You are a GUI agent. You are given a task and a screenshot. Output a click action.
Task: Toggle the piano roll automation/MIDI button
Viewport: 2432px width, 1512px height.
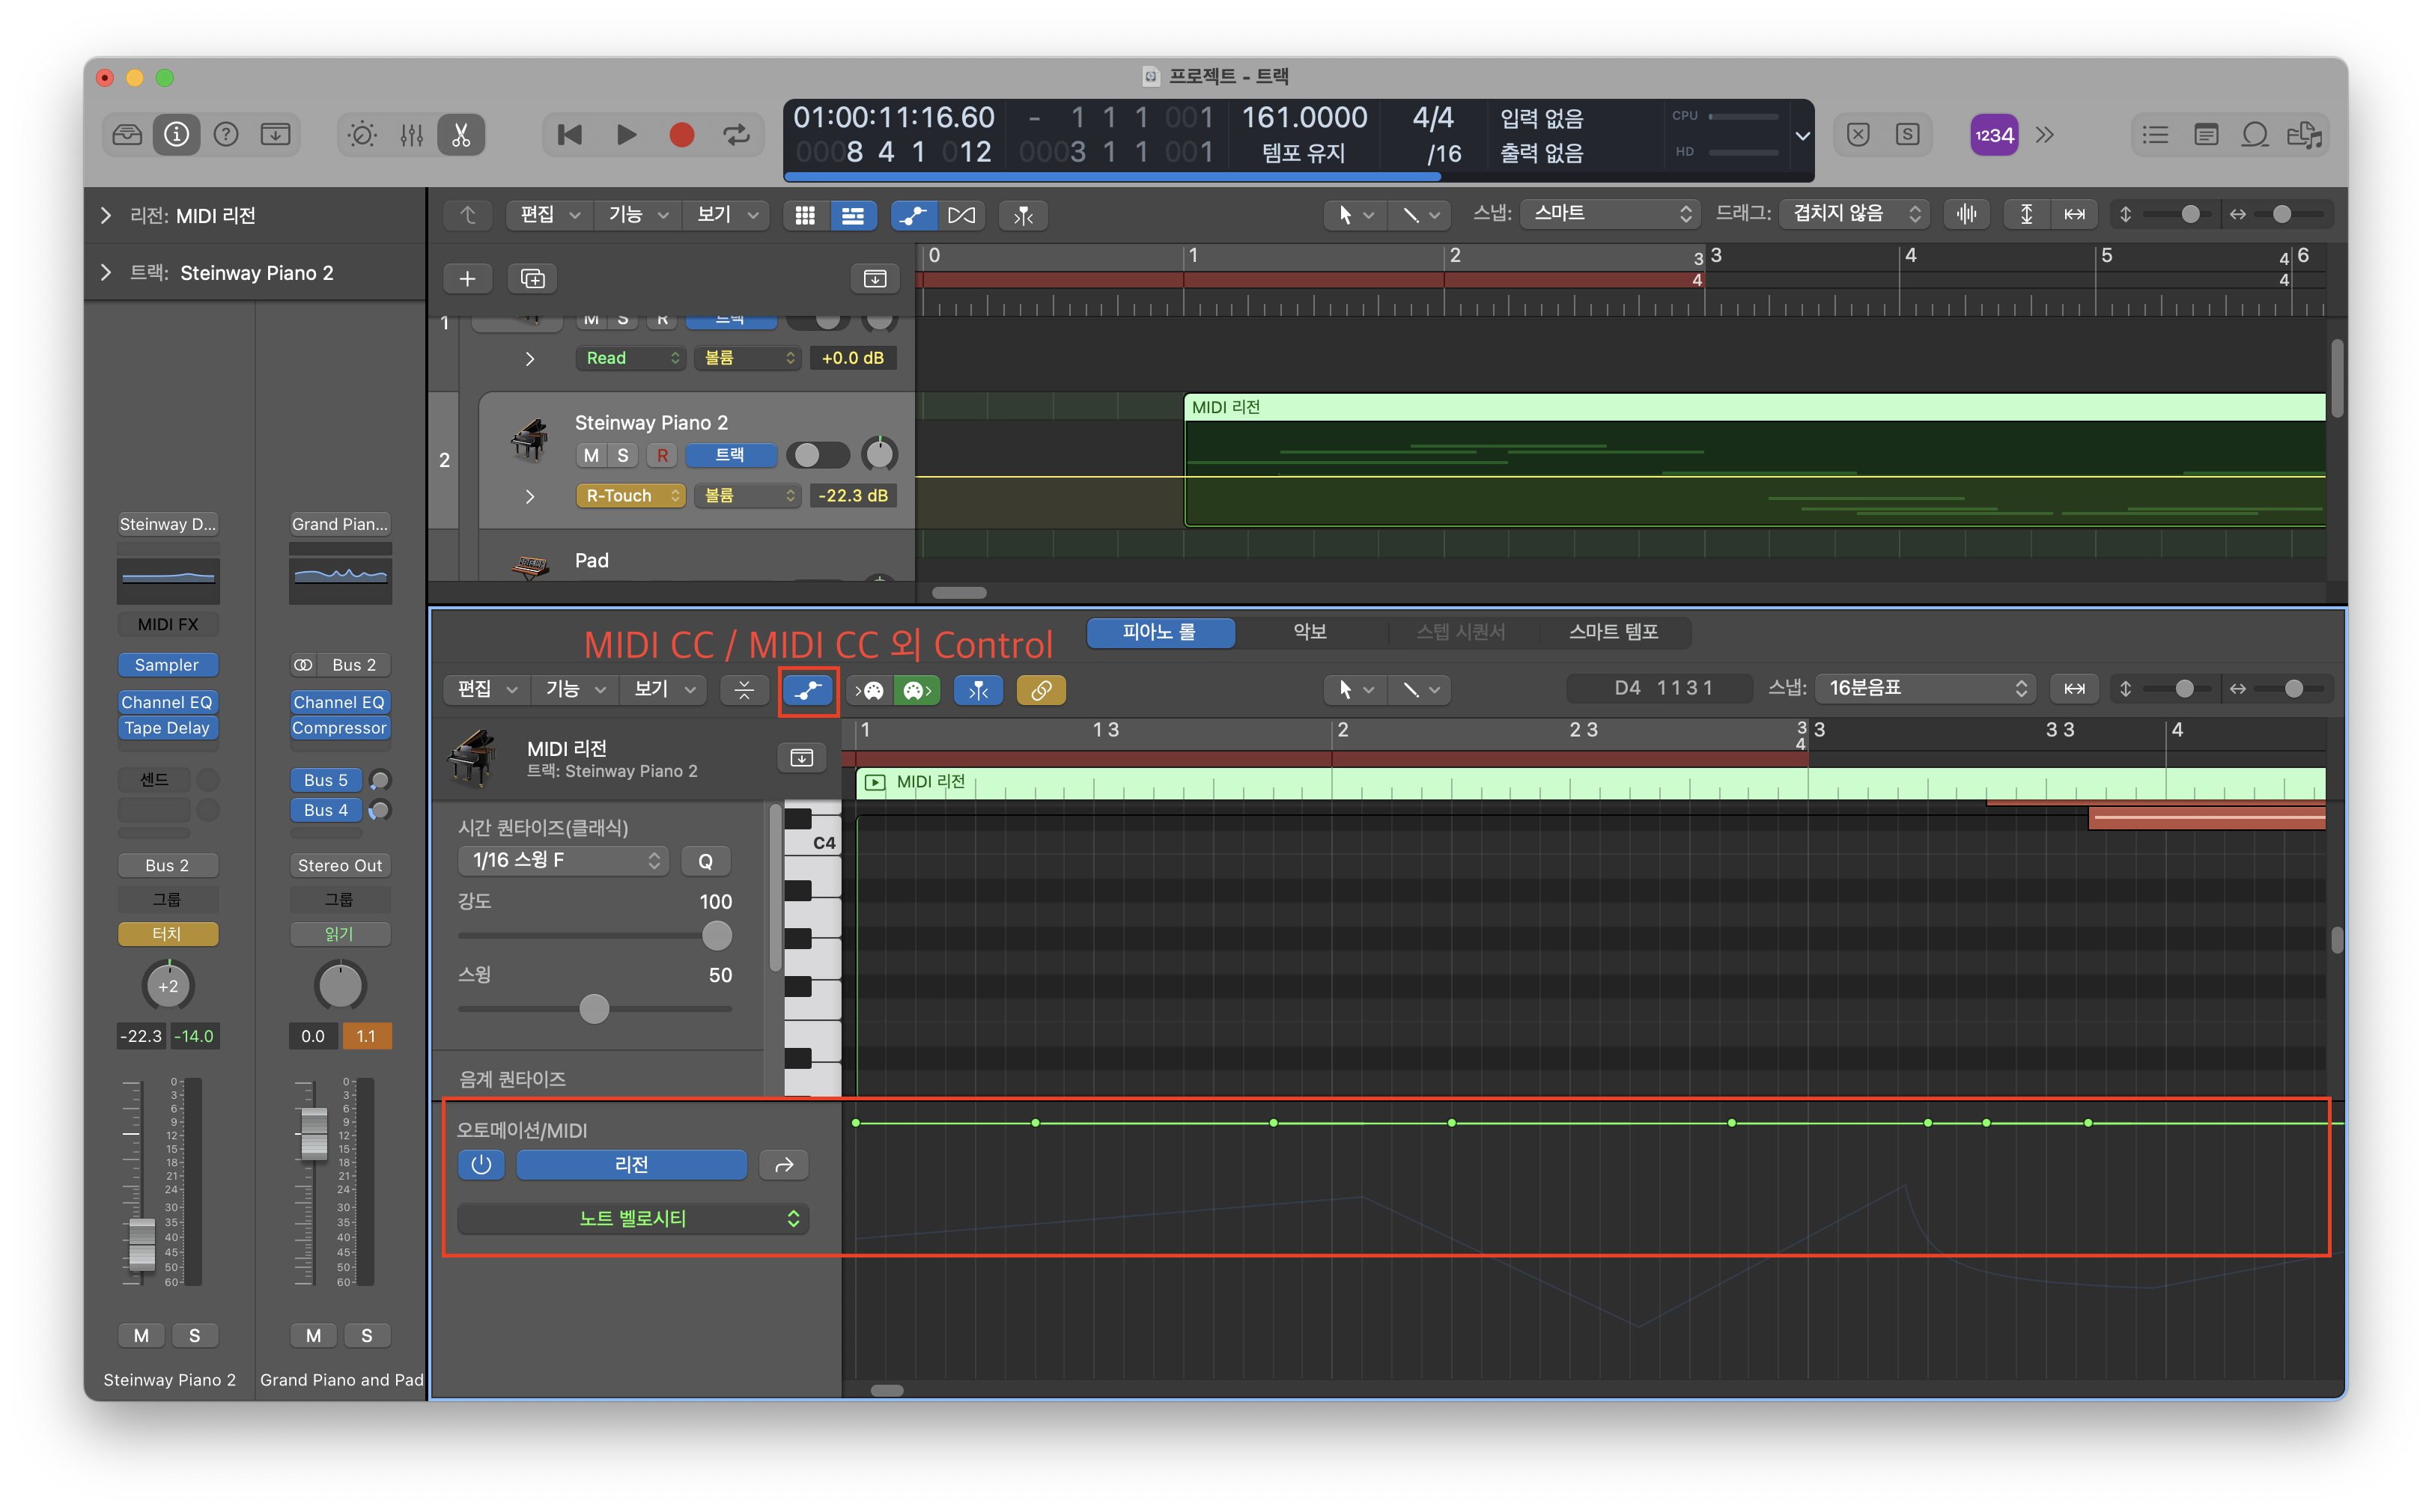click(807, 690)
